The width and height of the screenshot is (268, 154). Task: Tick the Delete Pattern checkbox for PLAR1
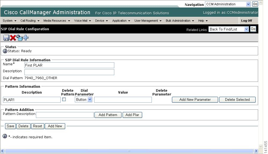64,99
